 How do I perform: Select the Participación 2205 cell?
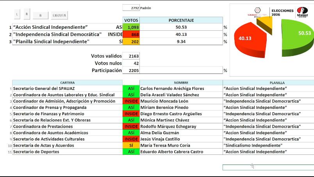coord(131,70)
